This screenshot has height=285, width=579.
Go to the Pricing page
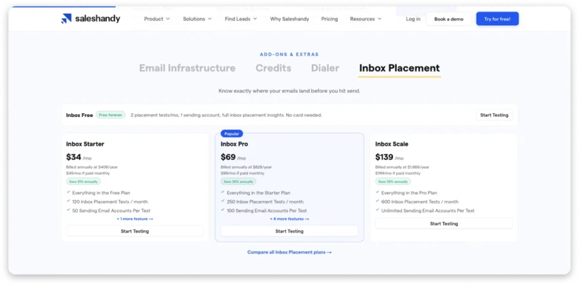pos(329,19)
